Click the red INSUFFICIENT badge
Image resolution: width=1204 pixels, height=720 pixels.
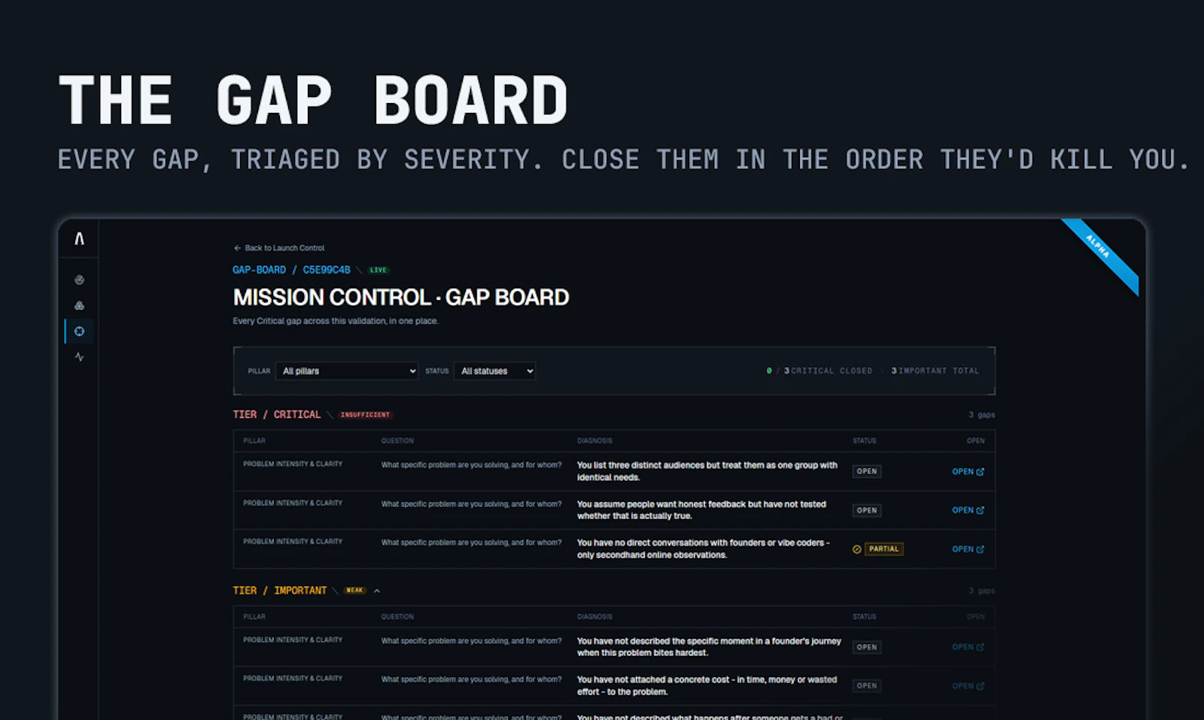365,415
